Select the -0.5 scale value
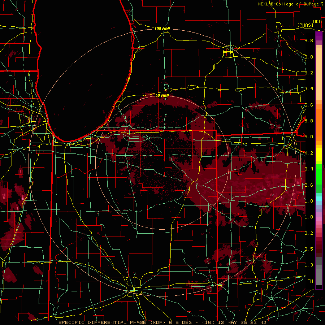Screen dimensions: 325x325 [307, 249]
